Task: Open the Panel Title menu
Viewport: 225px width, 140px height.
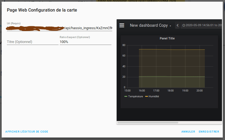Action: (167, 38)
